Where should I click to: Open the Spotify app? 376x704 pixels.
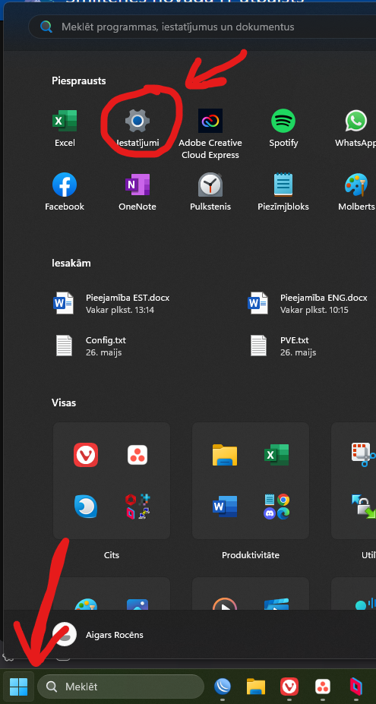coord(283,129)
